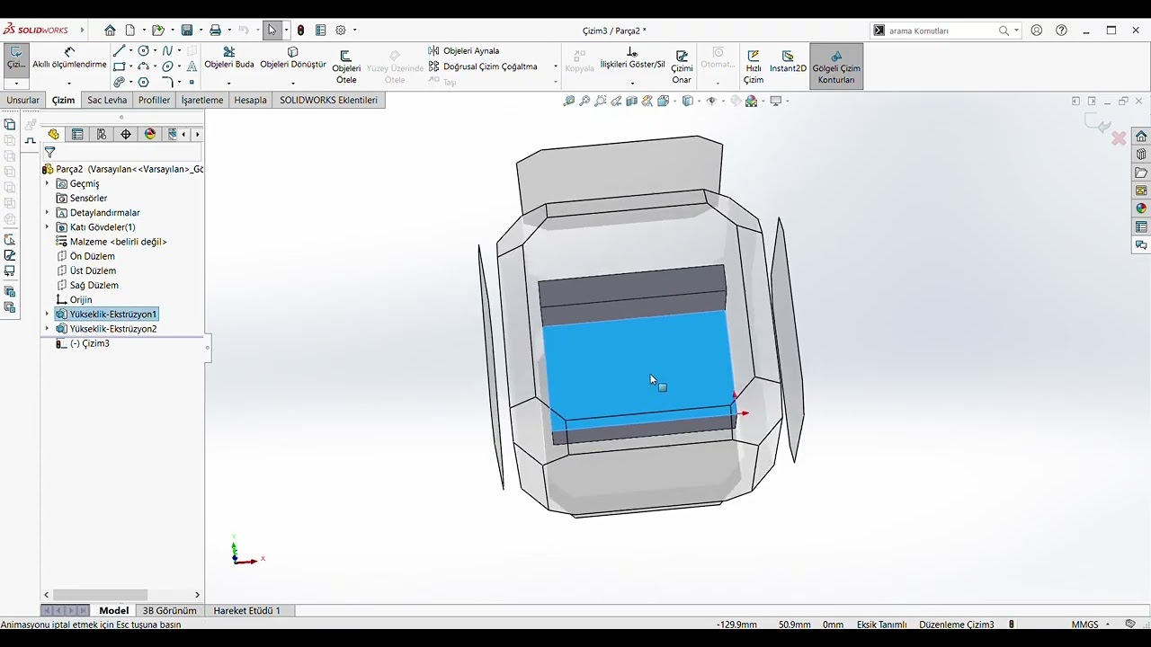Screen dimensions: 1151x647
Task: Open the search commands dropdown arrow
Action: pyautogui.click(x=1017, y=31)
